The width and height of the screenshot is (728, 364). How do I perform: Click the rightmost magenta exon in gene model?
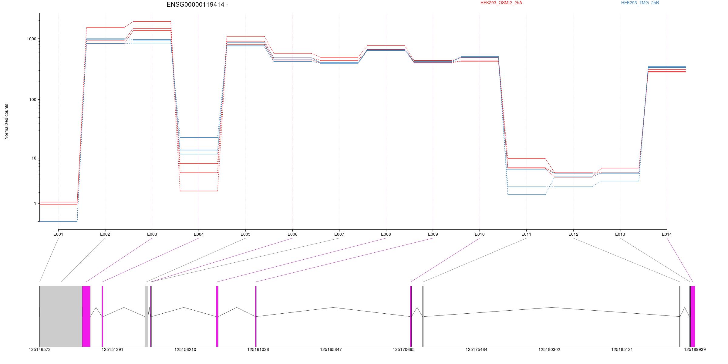[693, 316]
